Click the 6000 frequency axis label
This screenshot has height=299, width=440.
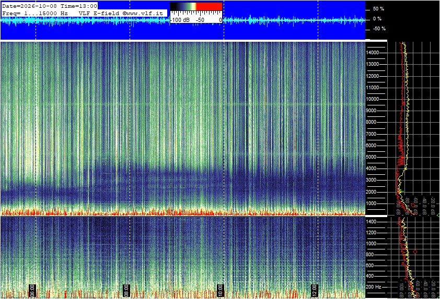click(x=371, y=146)
